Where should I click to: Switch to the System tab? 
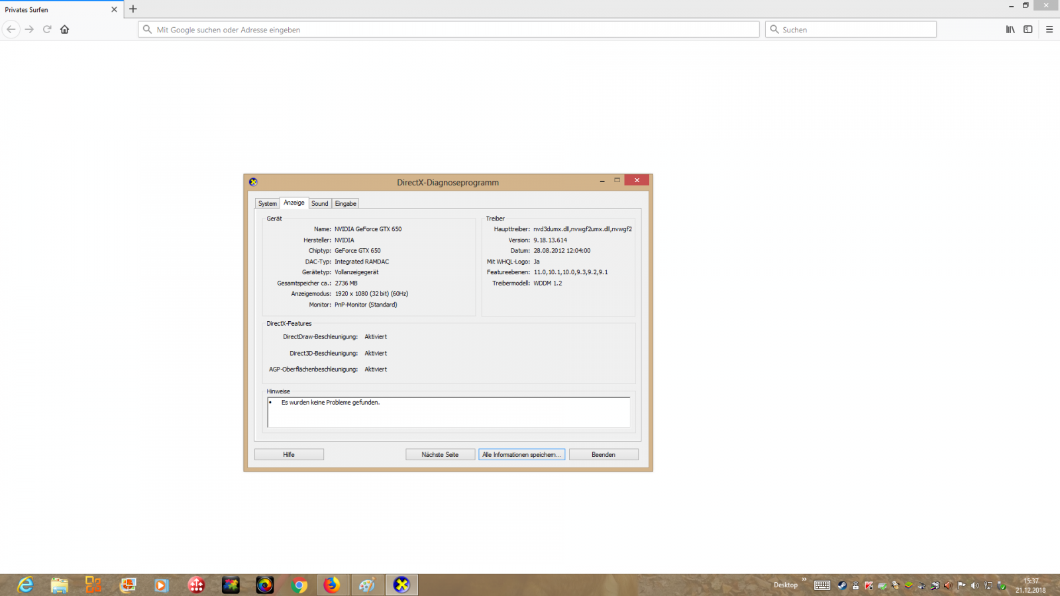pyautogui.click(x=268, y=203)
